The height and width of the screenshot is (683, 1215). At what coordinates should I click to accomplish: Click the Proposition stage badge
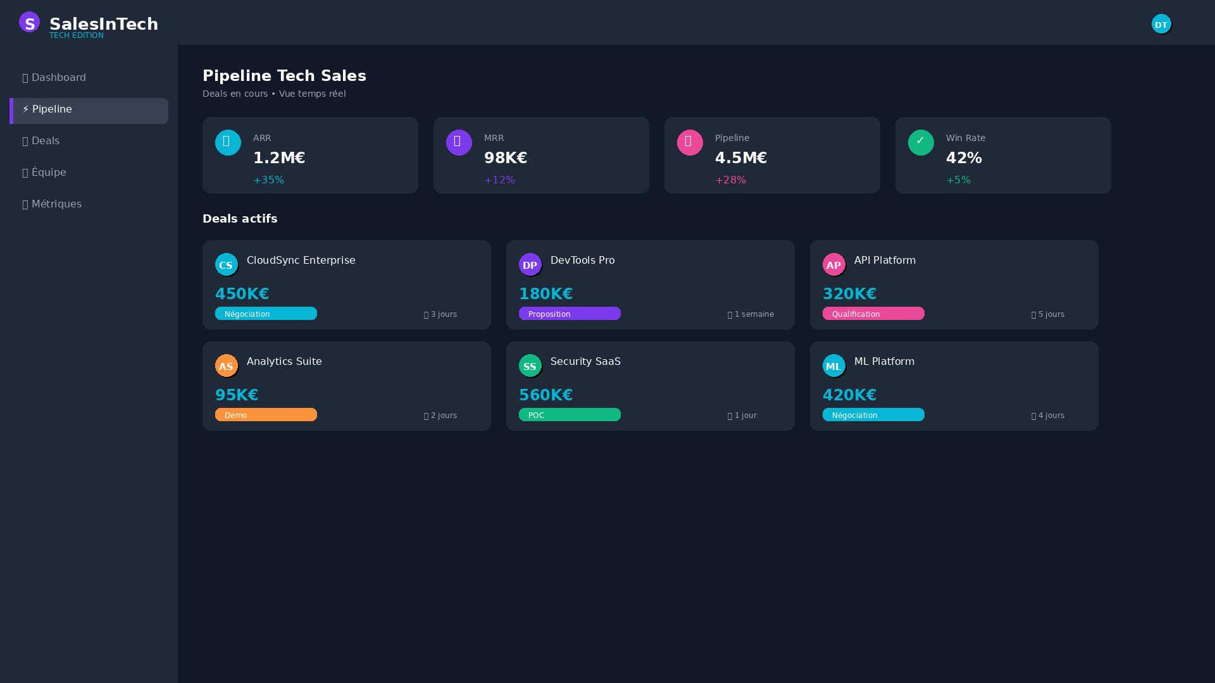click(570, 314)
